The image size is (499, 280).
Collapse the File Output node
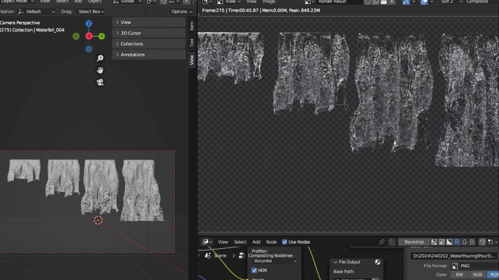click(x=335, y=262)
